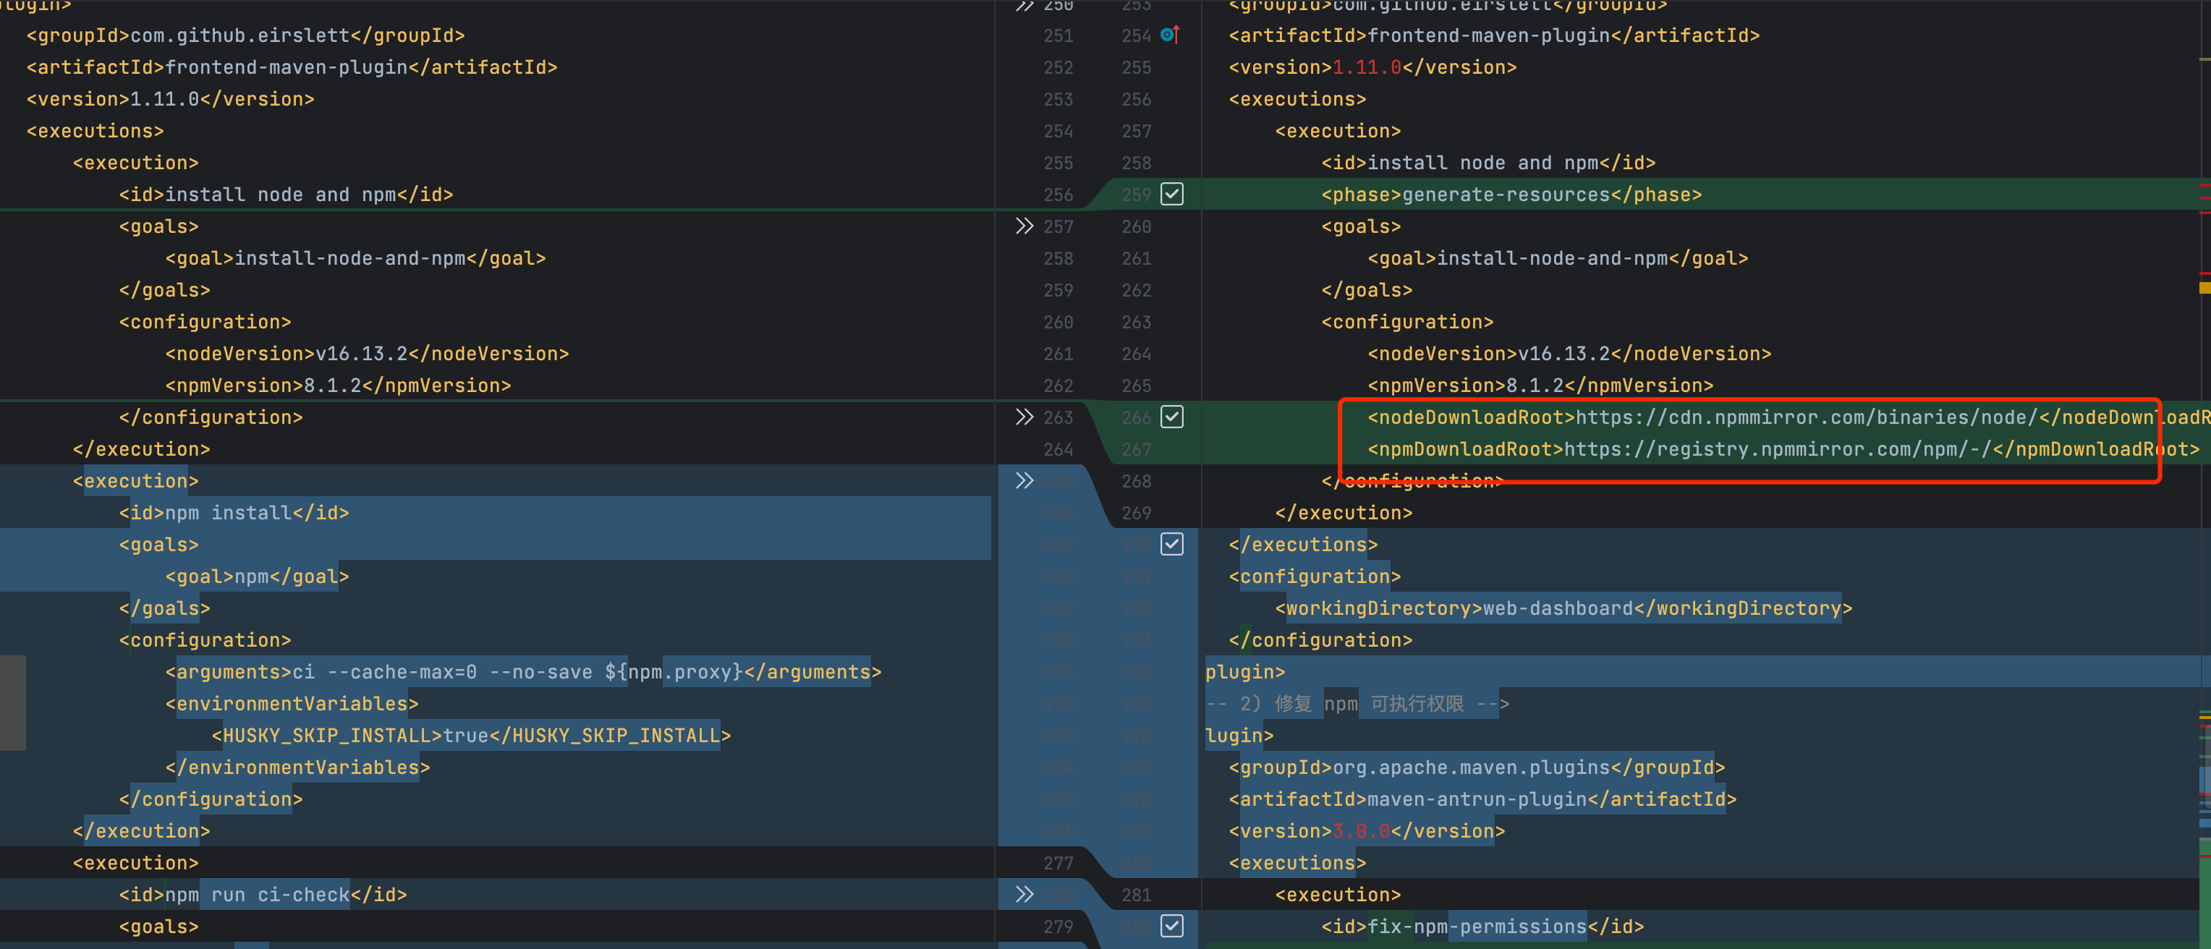
Task: Click apply arrow beside npm run ci-check row
Action: (1024, 894)
